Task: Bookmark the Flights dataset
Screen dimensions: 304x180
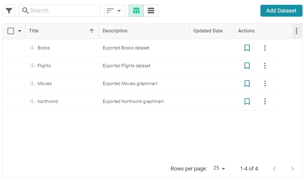Action: tap(247, 66)
